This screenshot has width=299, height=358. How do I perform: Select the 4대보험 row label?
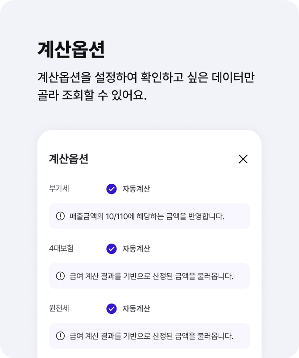[x=62, y=248]
